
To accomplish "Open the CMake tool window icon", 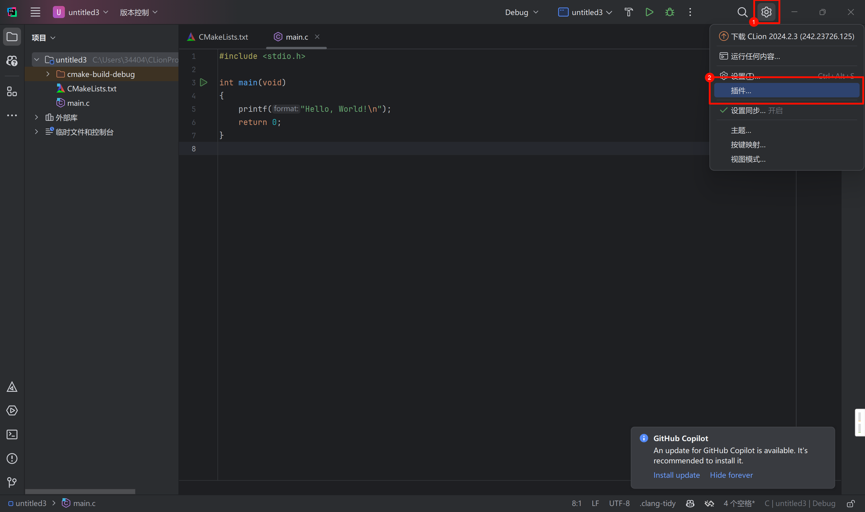I will click(x=12, y=387).
